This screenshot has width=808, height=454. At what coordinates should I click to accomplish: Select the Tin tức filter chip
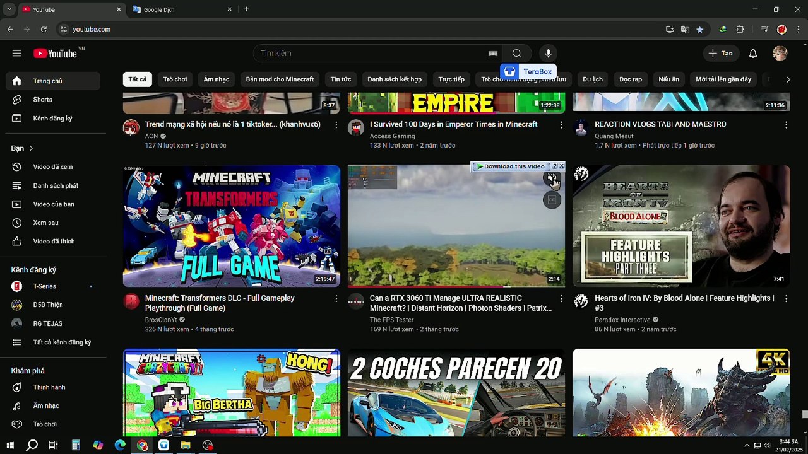pos(341,79)
